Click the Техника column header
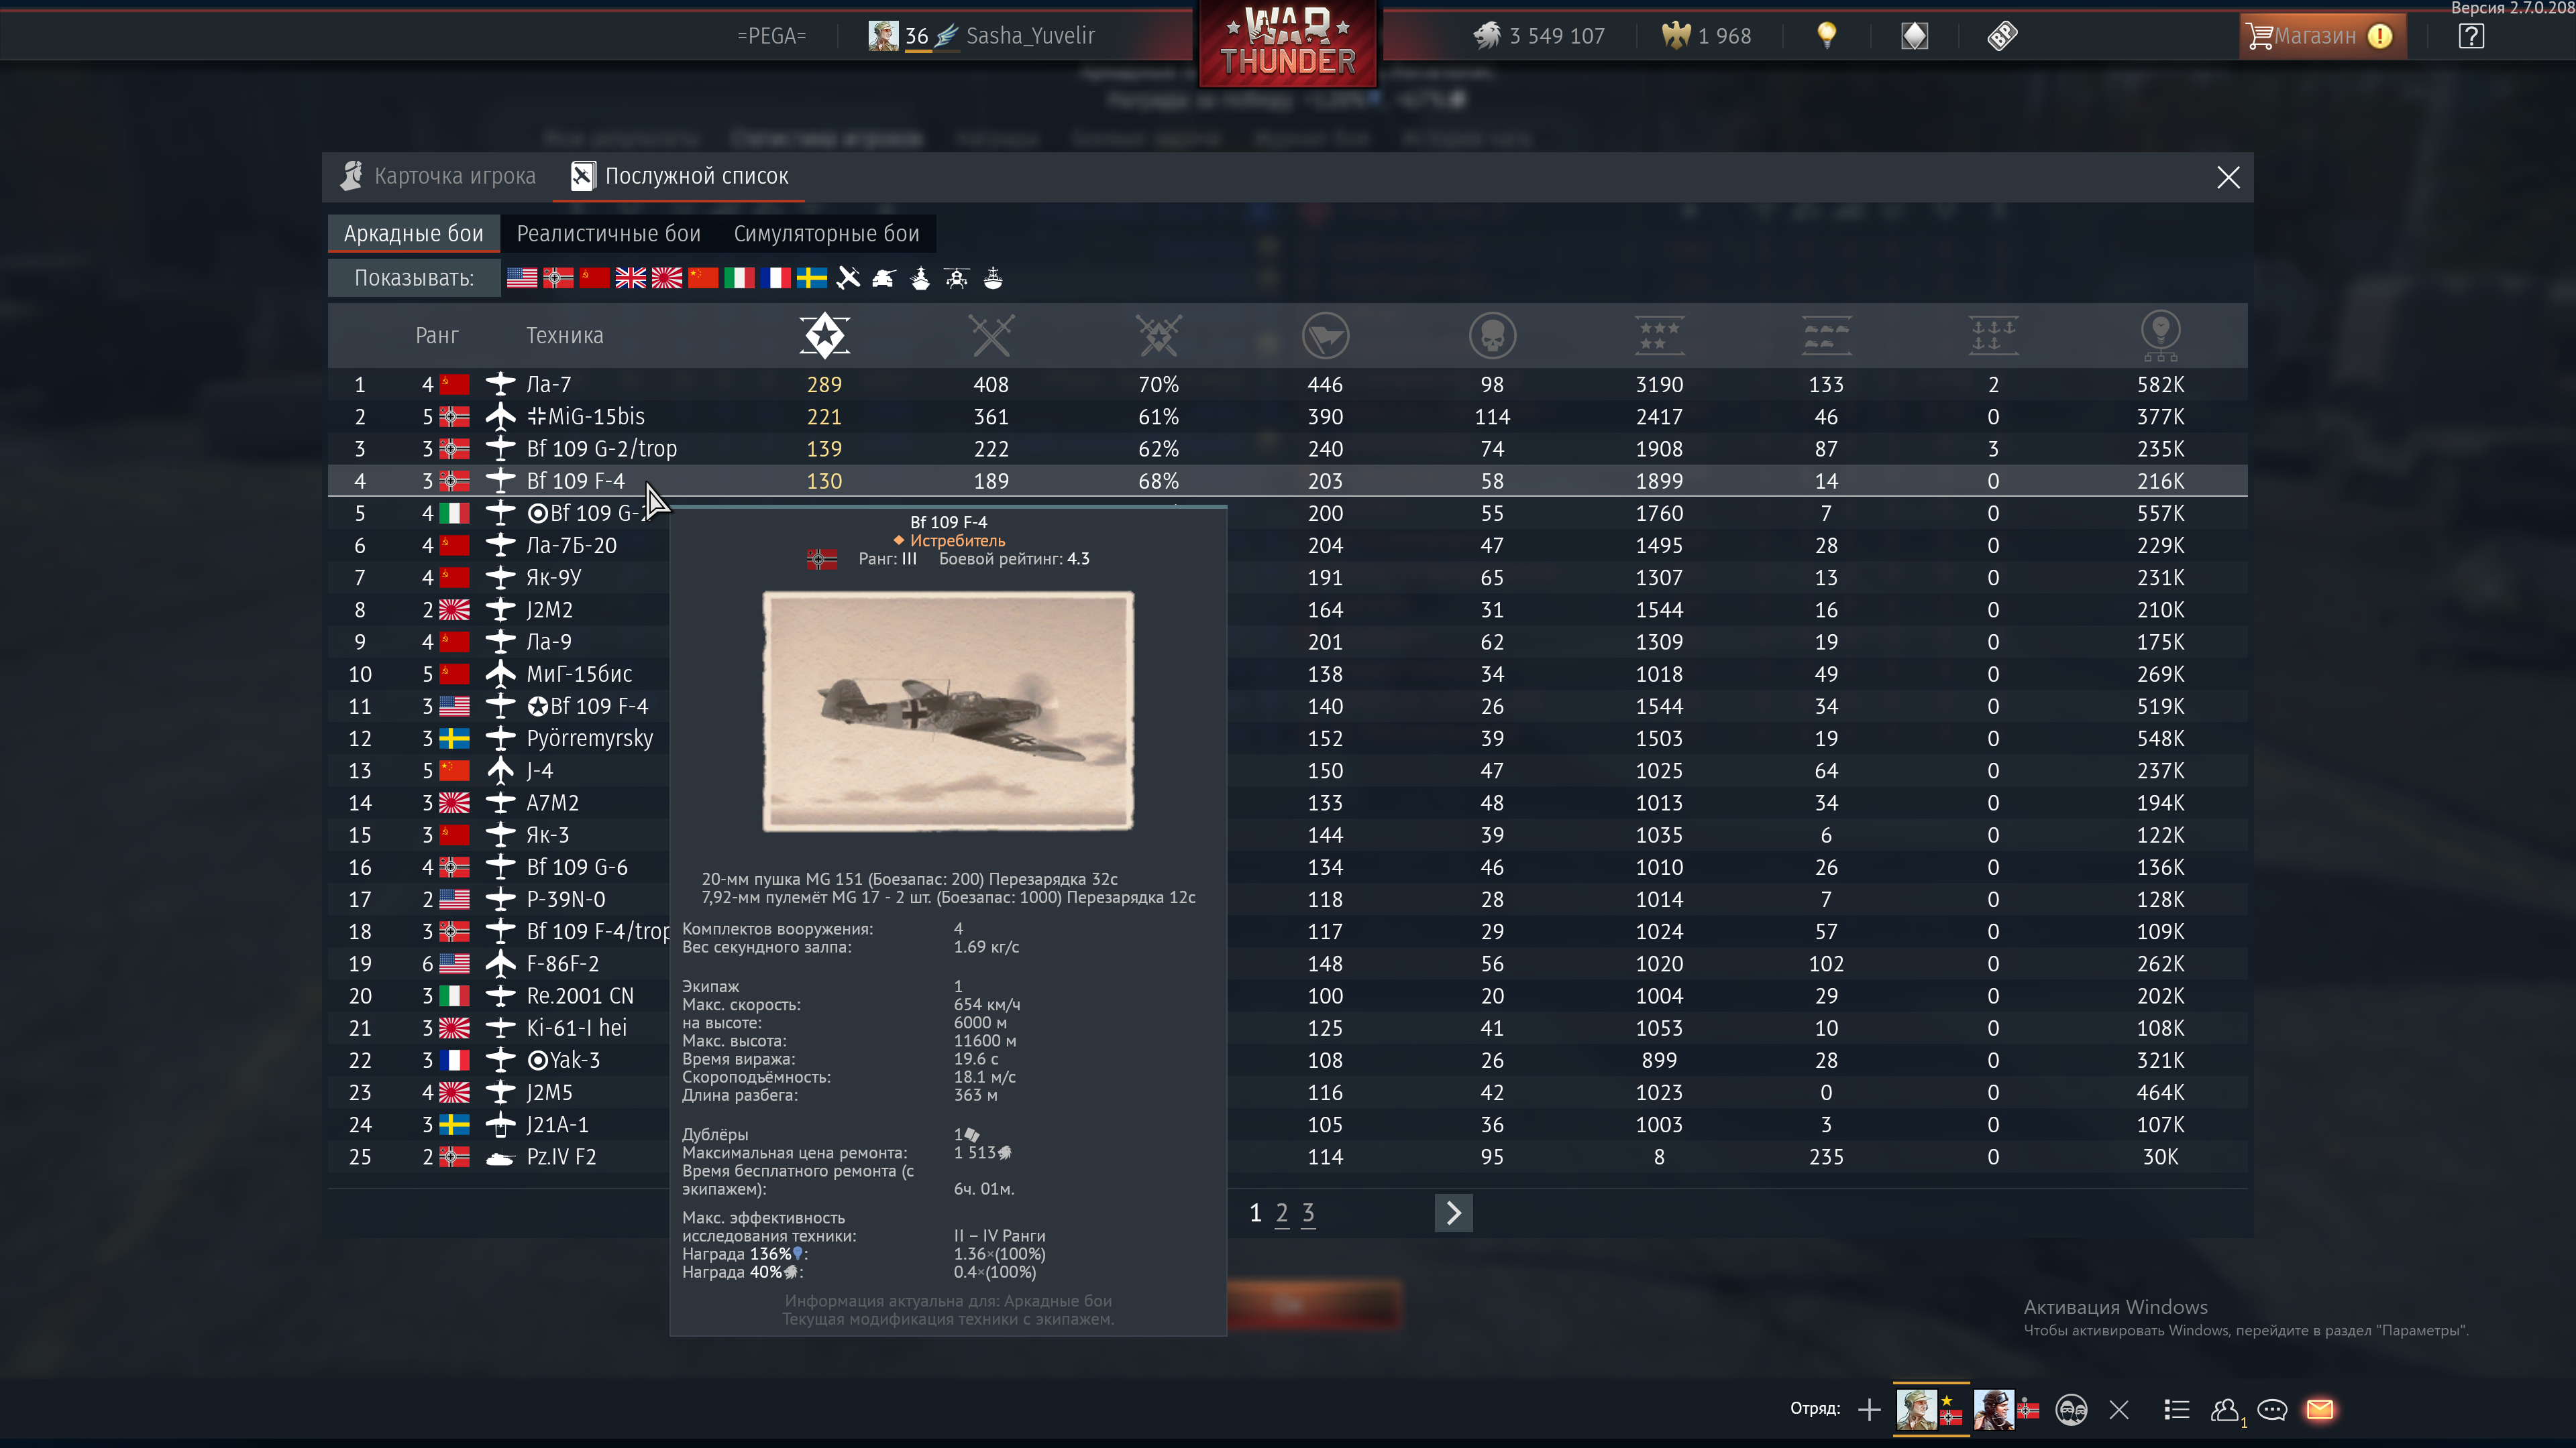 coord(565,335)
